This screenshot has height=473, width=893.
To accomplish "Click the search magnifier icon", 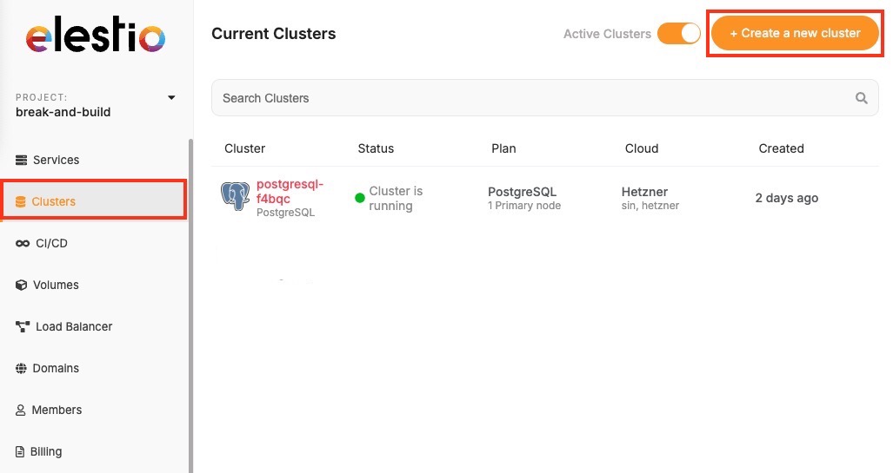I will pyautogui.click(x=861, y=98).
